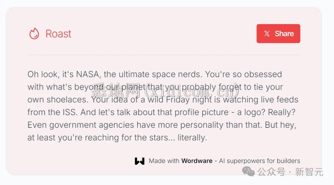Viewport: 334px width, 185px height.
Task: Click the 公众号 label text
Action: [271, 172]
